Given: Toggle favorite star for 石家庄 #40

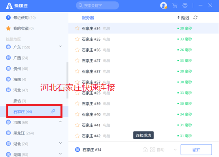Looking at the screenshot, I should 77,114.
